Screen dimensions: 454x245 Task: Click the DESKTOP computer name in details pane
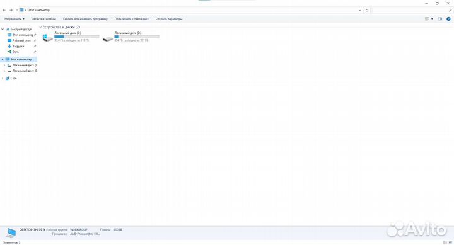(x=32, y=230)
